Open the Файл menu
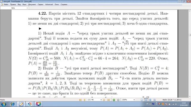The width and height of the screenshot is (191, 107). (6, 4)
